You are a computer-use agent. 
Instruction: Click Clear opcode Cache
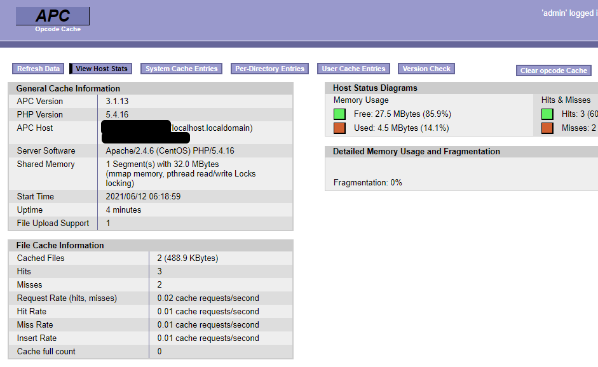click(x=552, y=70)
